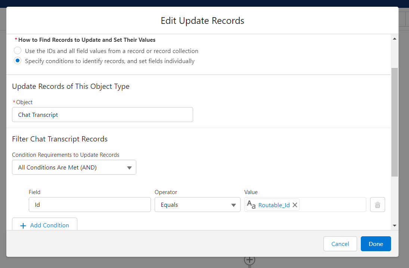Click the Object field containing Chat Transcript

102,115
